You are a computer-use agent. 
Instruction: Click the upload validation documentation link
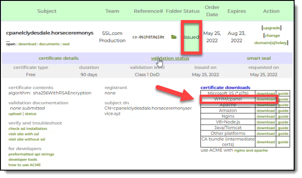[14, 113]
